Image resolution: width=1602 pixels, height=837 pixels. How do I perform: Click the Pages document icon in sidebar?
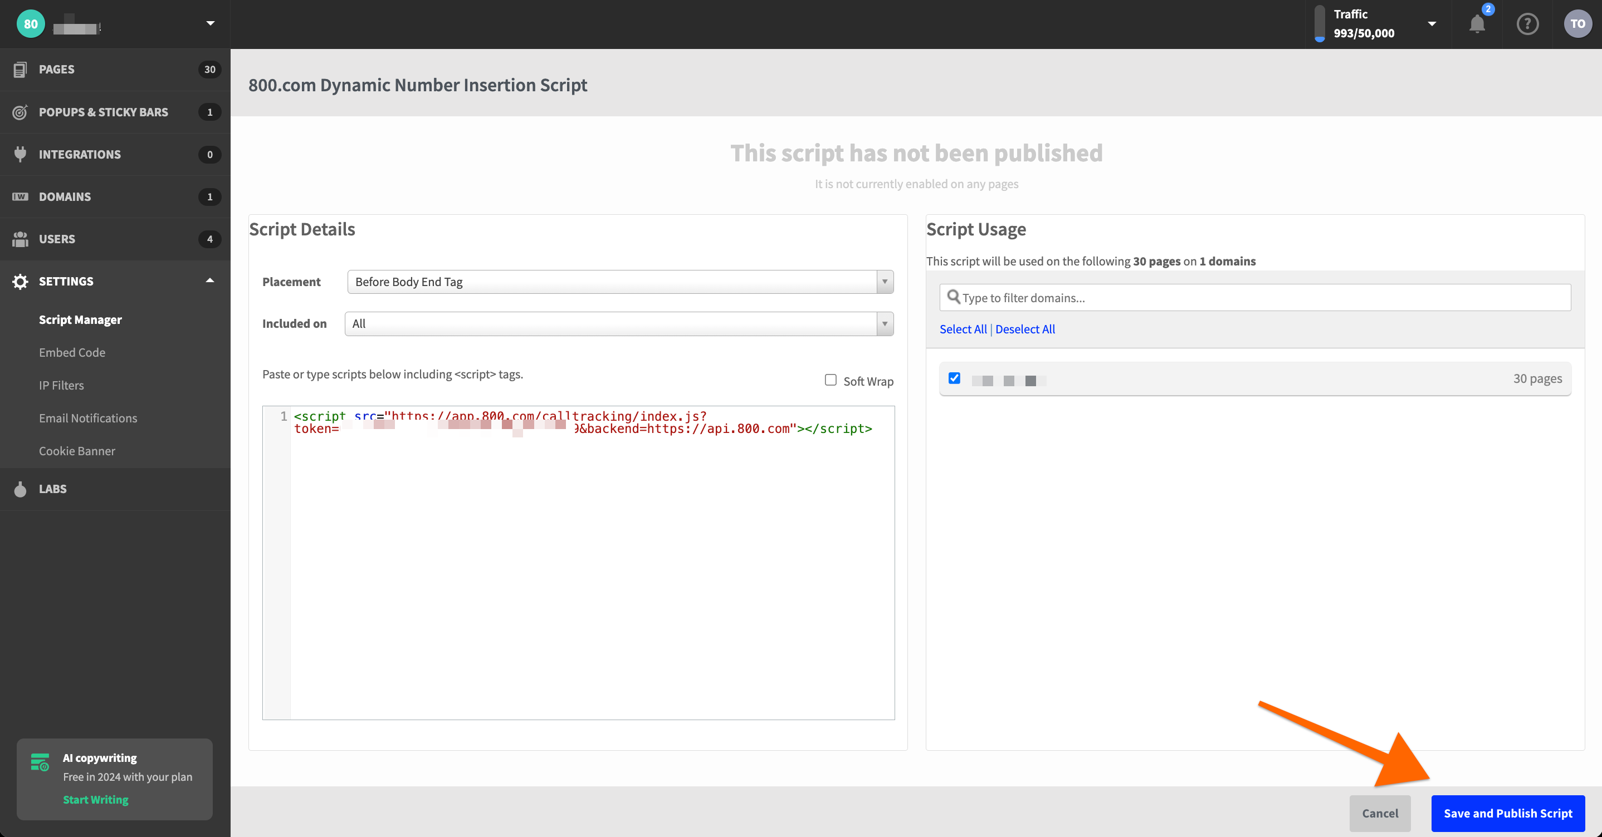pos(20,70)
